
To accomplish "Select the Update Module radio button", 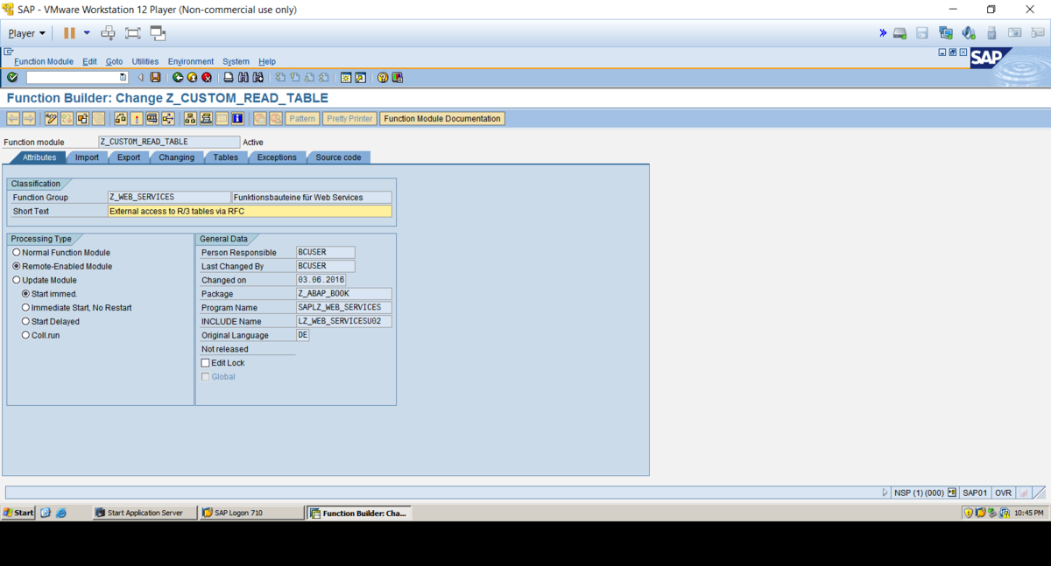I will pyautogui.click(x=16, y=280).
